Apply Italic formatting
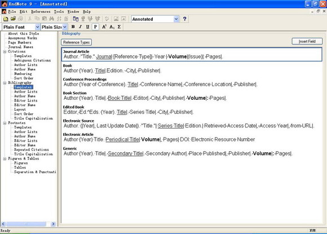Viewport: 327px width, 234px height. click(80, 27)
